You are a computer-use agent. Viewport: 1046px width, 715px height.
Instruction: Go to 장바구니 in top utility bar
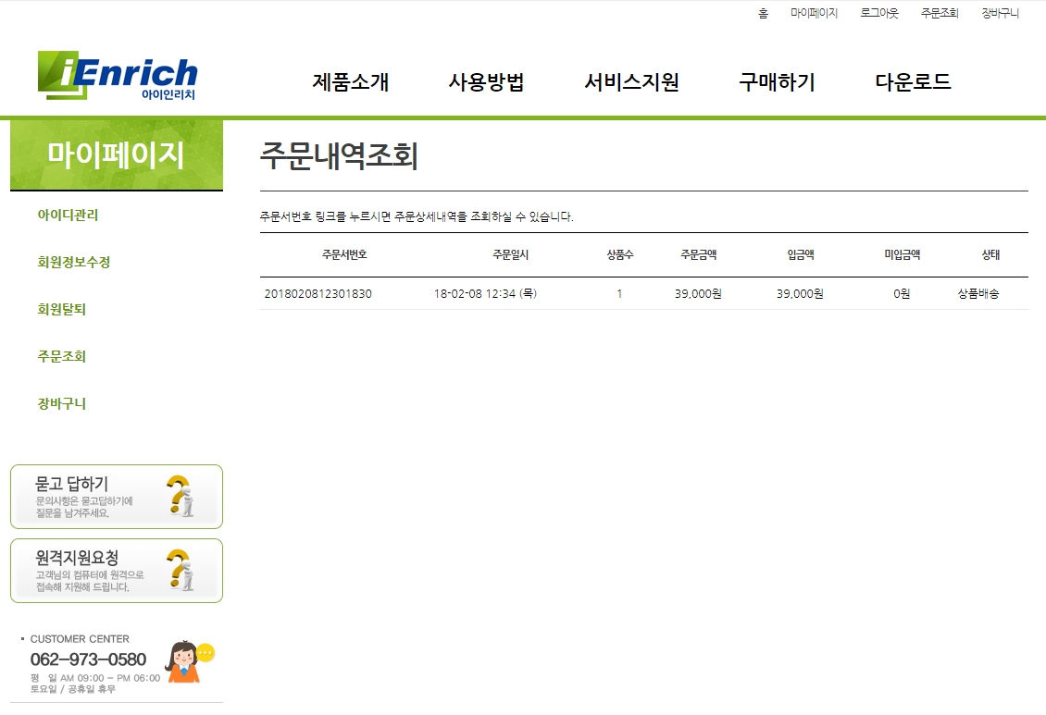1000,14
